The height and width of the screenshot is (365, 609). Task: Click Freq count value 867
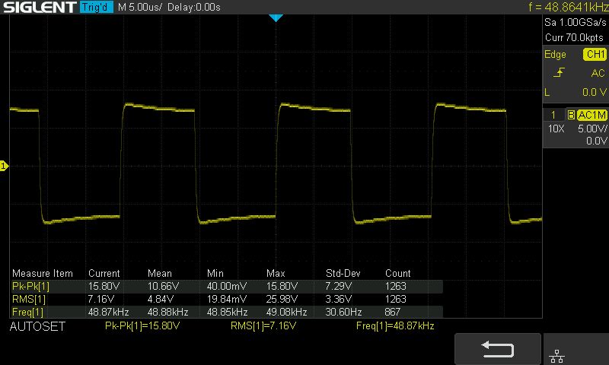point(393,312)
